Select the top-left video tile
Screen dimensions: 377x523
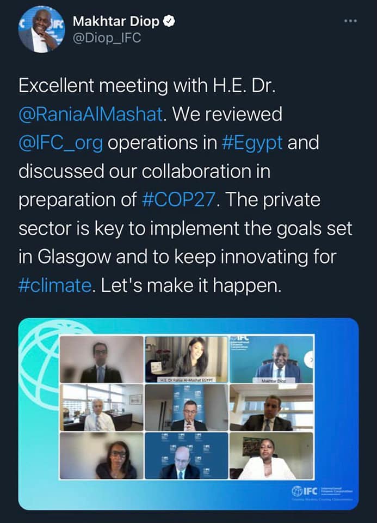(102, 359)
